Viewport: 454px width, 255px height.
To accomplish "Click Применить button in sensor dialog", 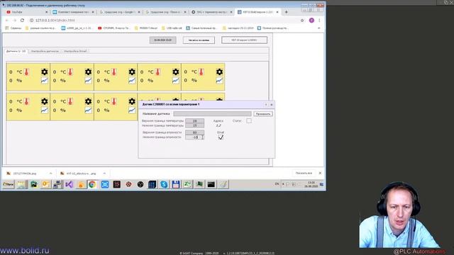I will click(x=263, y=114).
